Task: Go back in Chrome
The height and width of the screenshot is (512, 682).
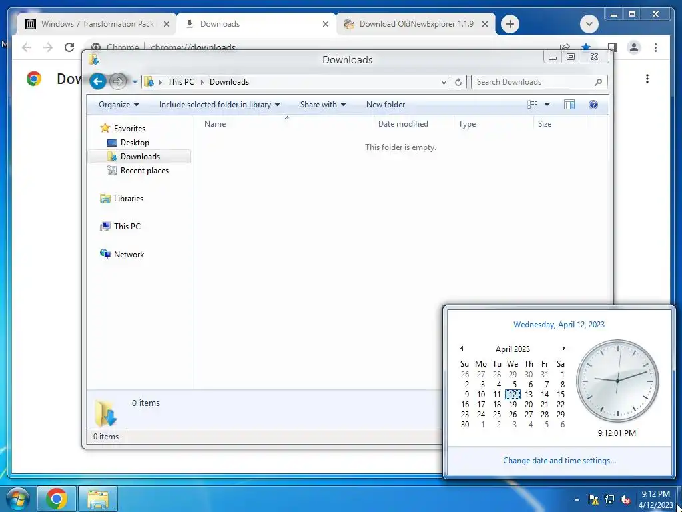Action: [27, 47]
